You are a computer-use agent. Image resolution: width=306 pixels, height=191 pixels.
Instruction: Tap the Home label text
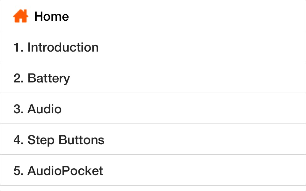pyautogui.click(x=51, y=16)
